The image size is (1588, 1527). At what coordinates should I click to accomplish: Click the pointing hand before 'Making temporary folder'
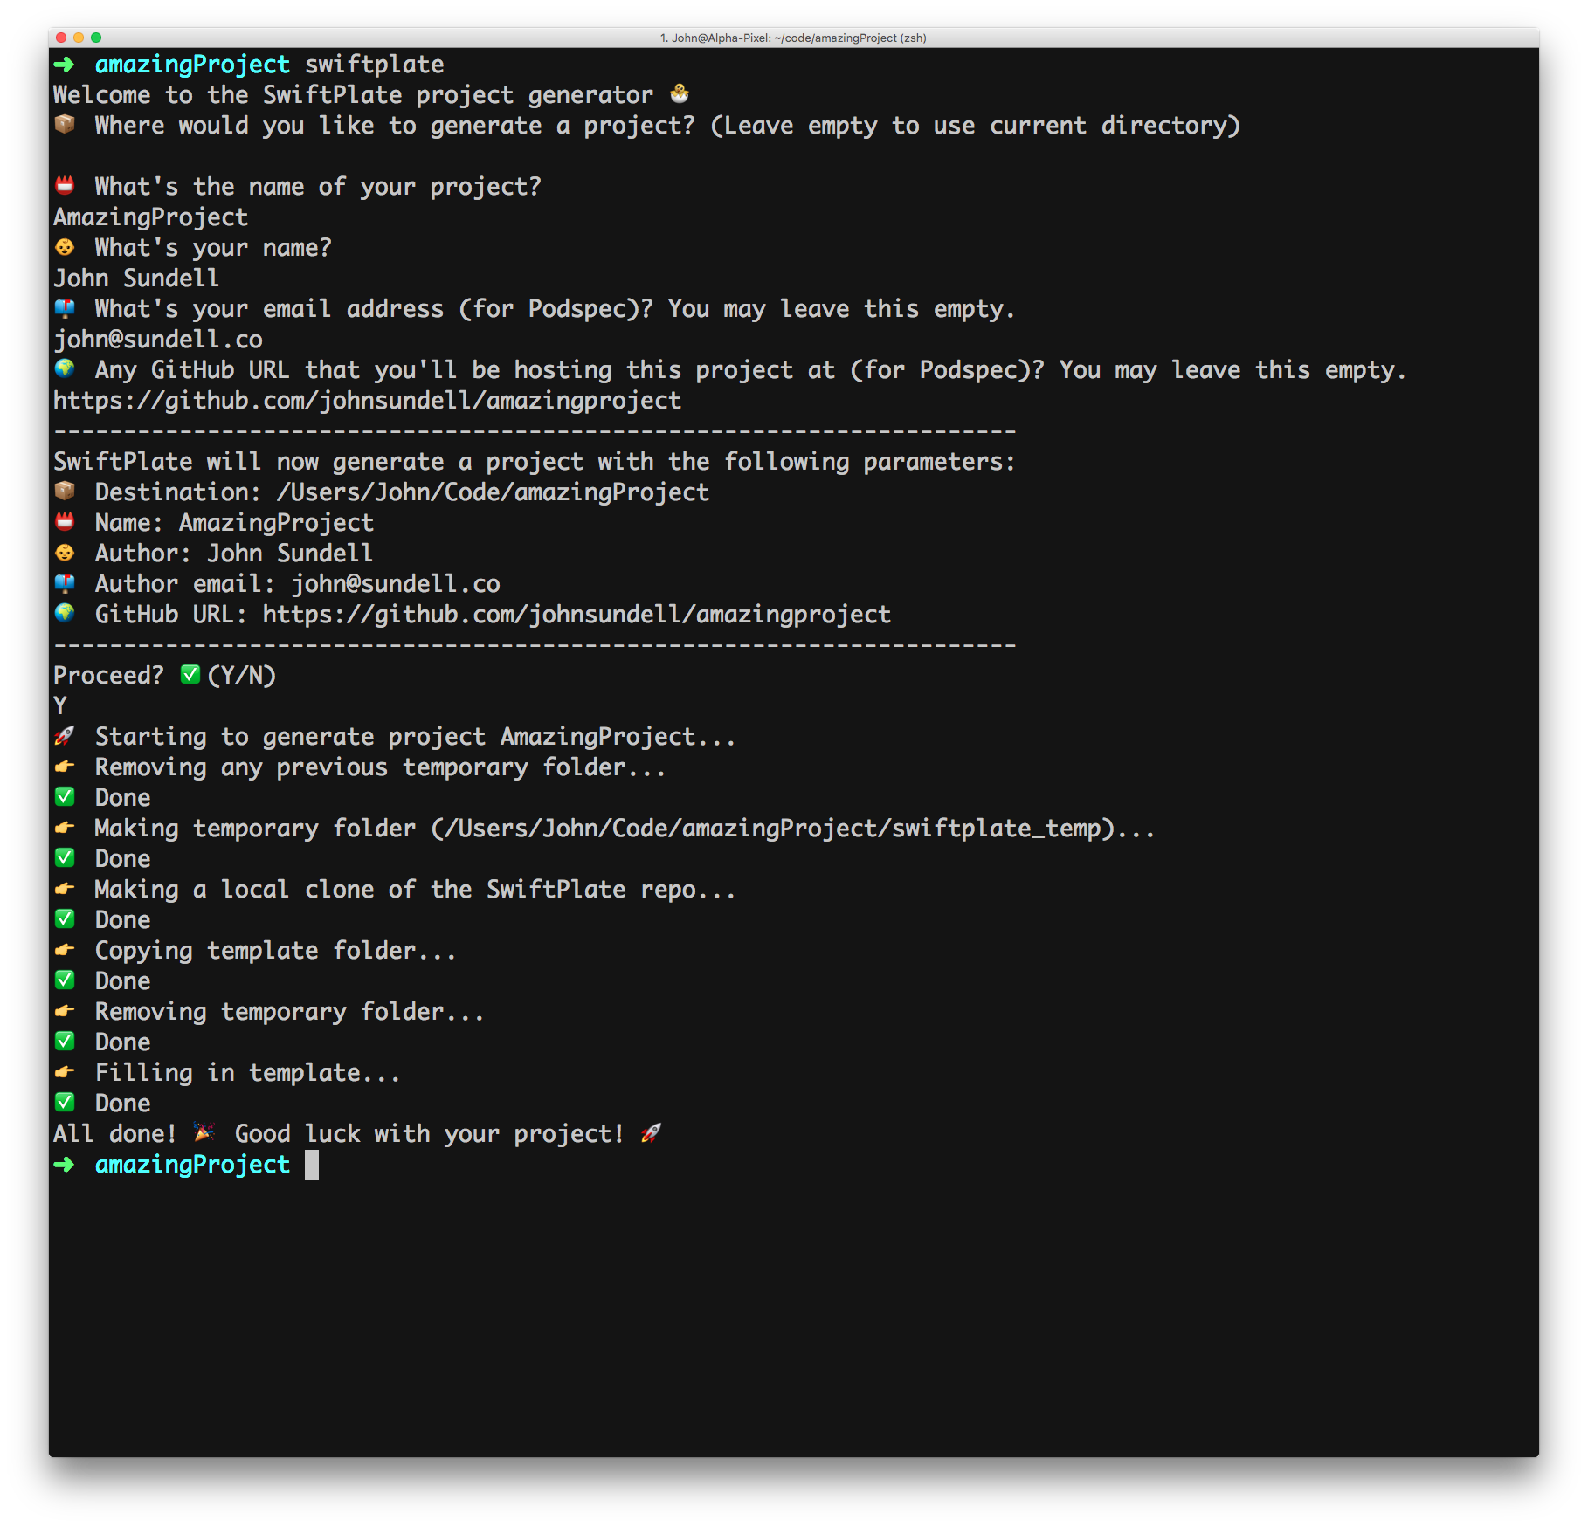(65, 827)
